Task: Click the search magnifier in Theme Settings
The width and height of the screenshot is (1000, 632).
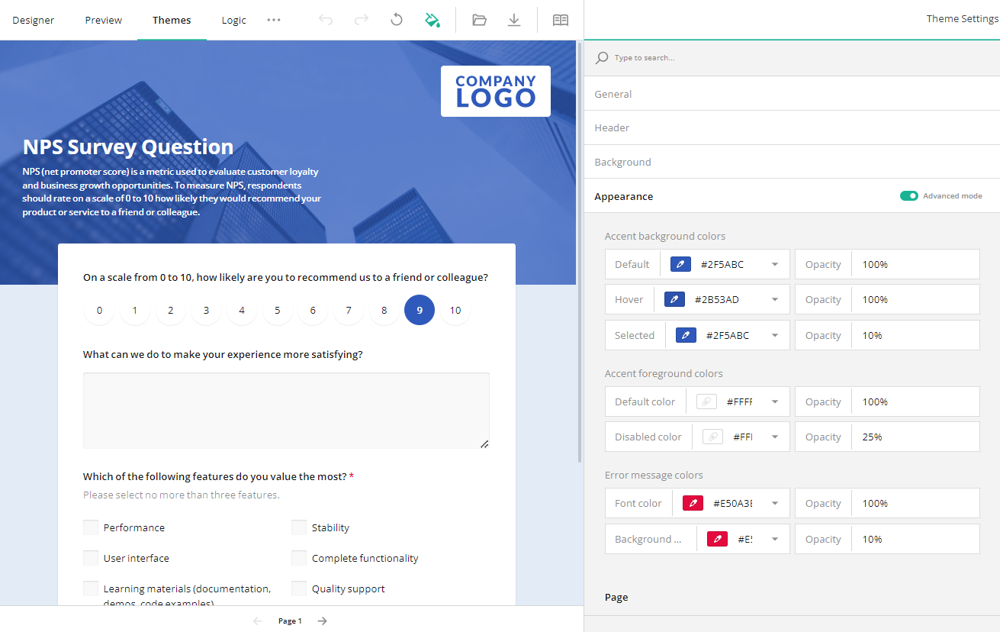Action: (x=602, y=57)
